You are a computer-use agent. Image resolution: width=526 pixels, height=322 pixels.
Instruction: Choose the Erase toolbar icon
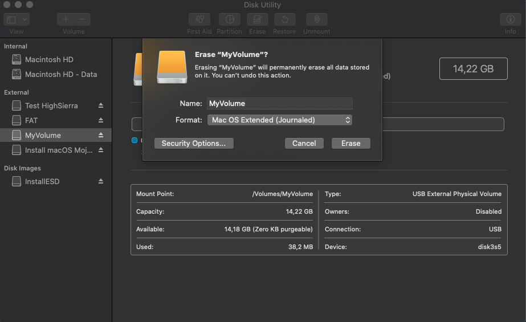tap(257, 19)
